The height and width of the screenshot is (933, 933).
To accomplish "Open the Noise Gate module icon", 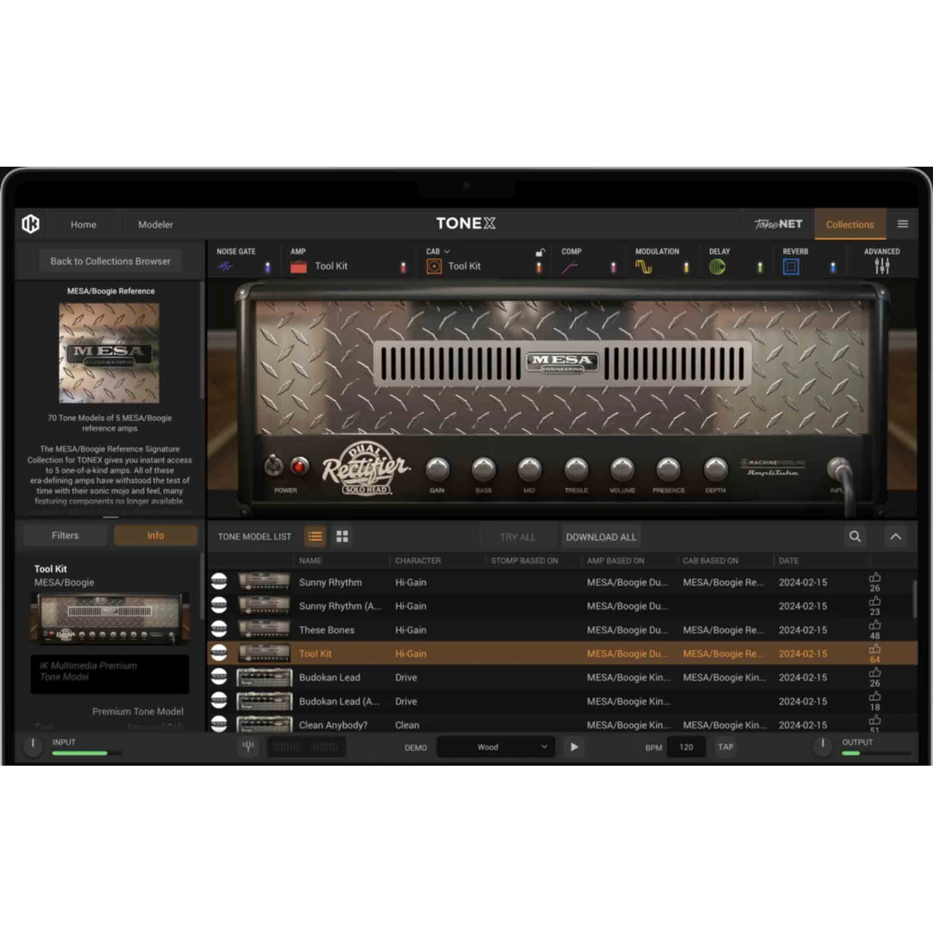I will click(225, 267).
